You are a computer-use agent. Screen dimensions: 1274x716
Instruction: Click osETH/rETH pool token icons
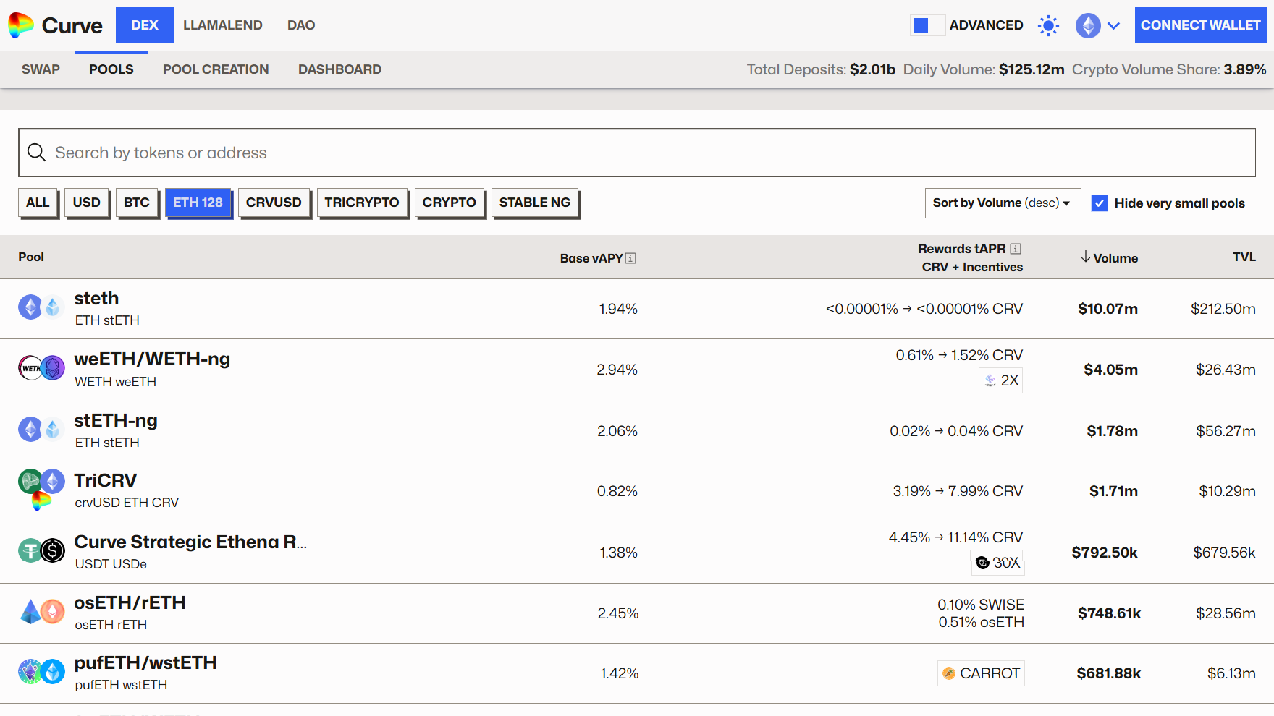point(41,612)
